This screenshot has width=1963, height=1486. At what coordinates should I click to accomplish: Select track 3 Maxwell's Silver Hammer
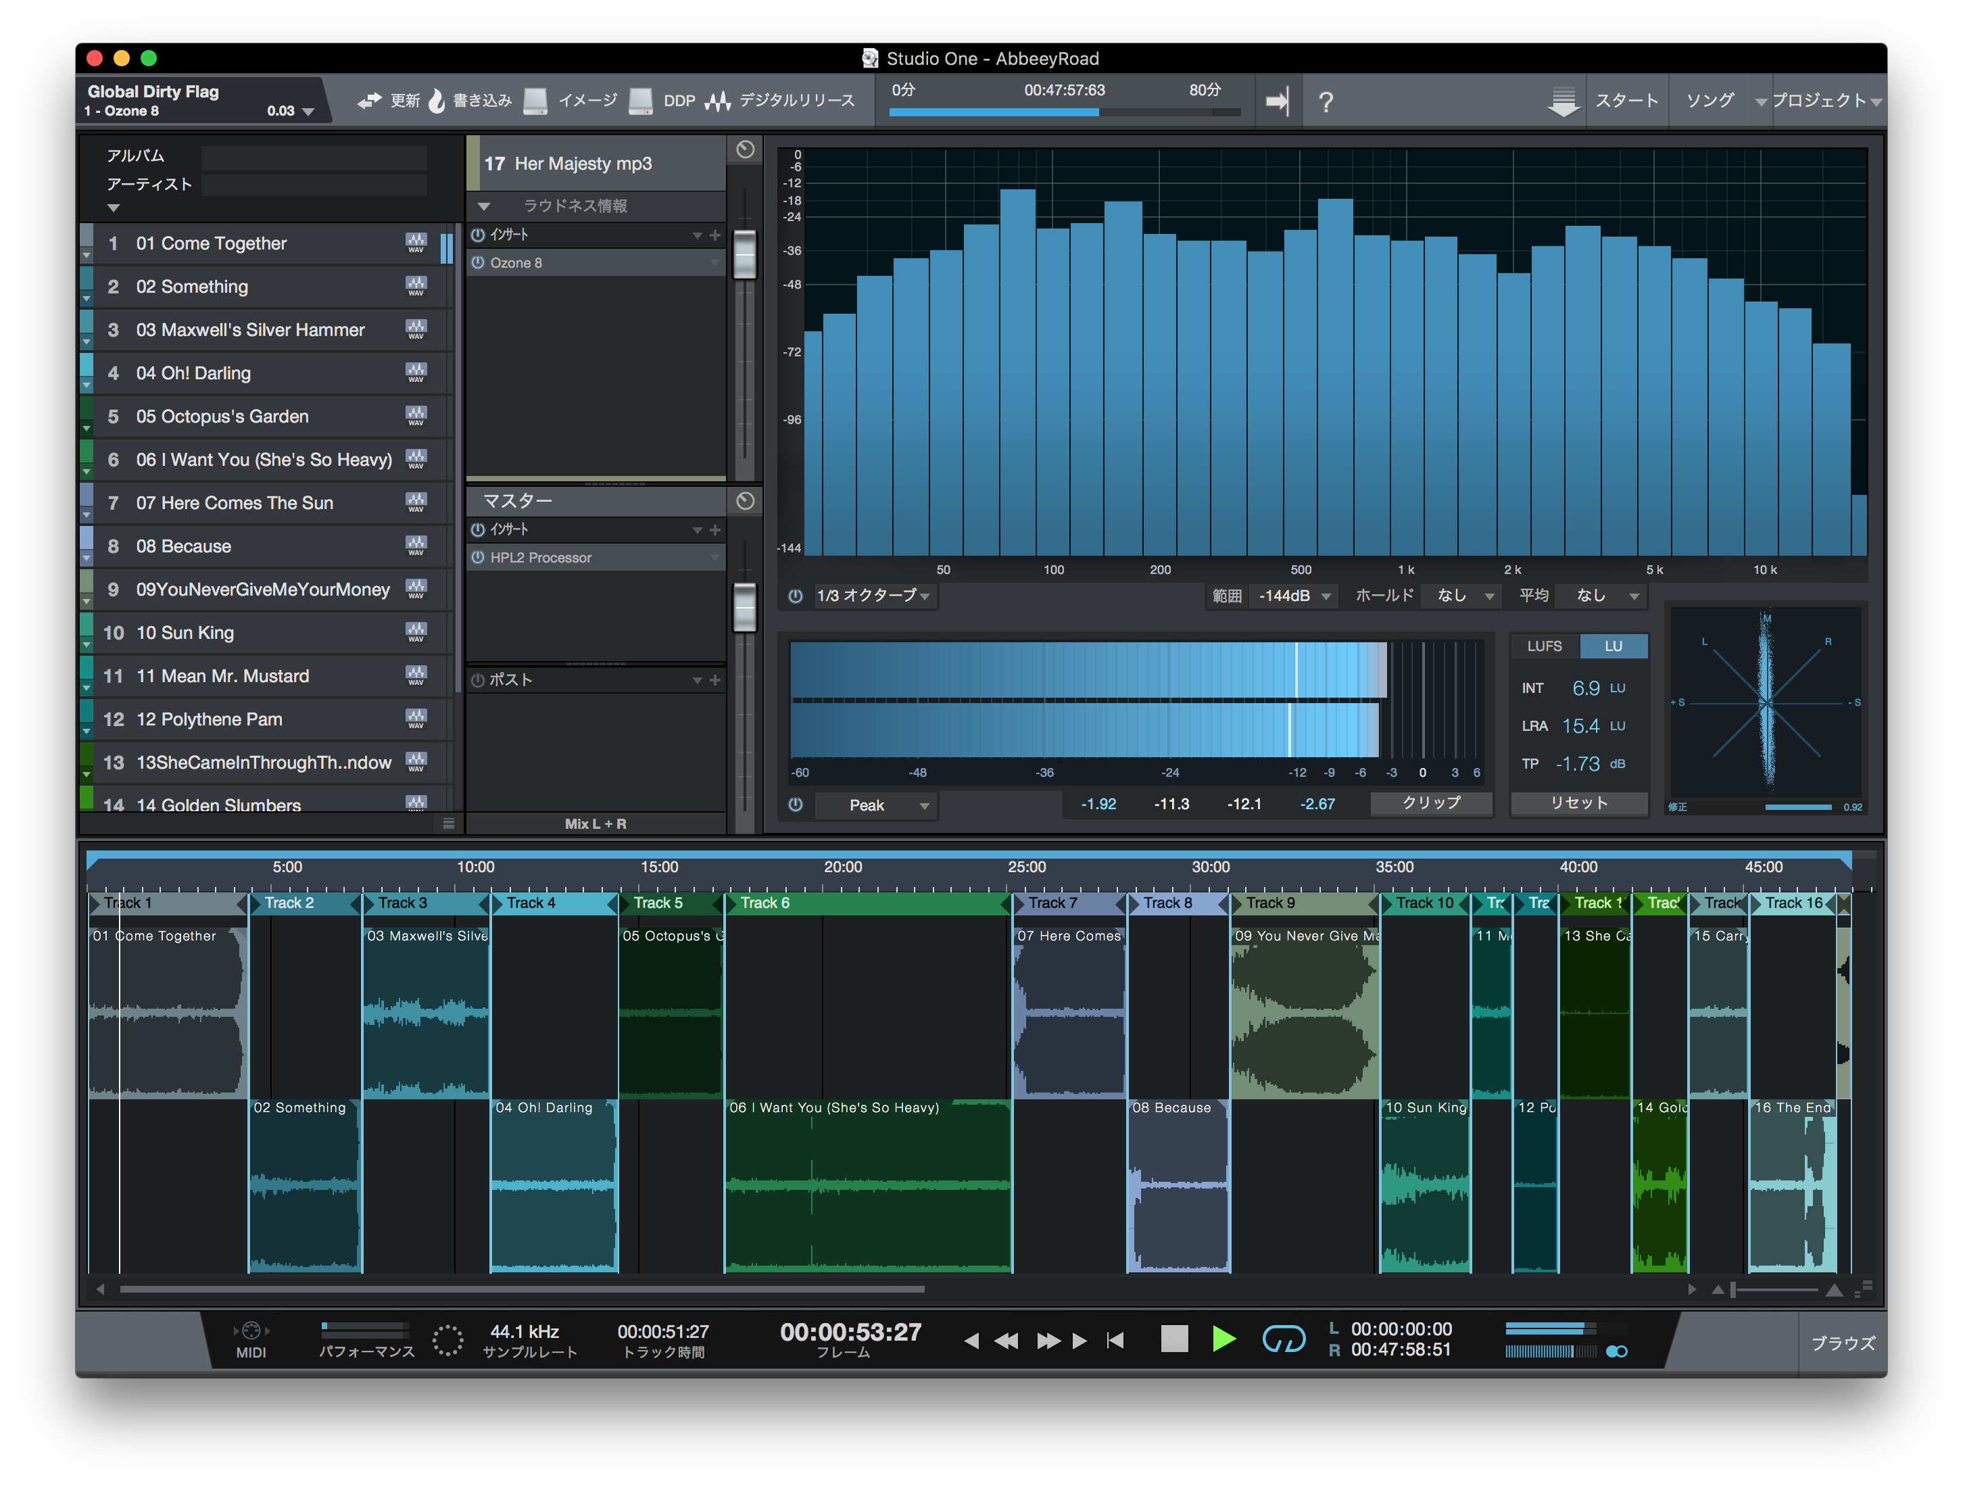[266, 330]
